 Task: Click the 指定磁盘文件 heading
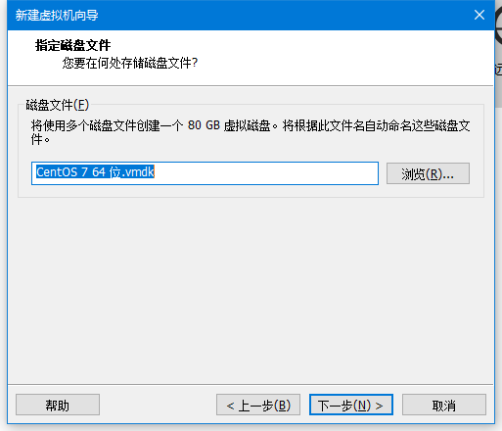coord(72,45)
